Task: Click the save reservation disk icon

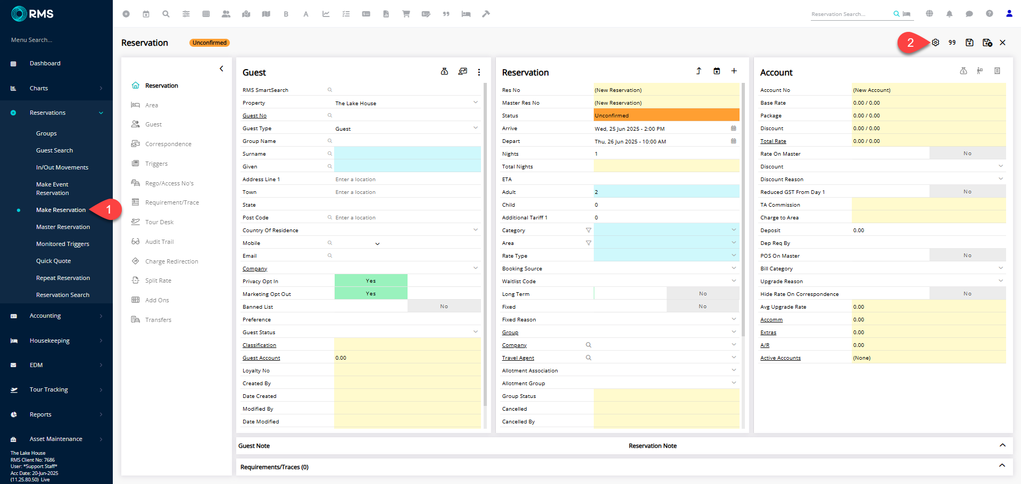Action: (969, 43)
